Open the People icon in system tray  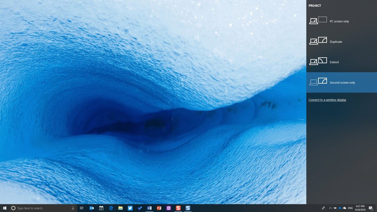323,208
